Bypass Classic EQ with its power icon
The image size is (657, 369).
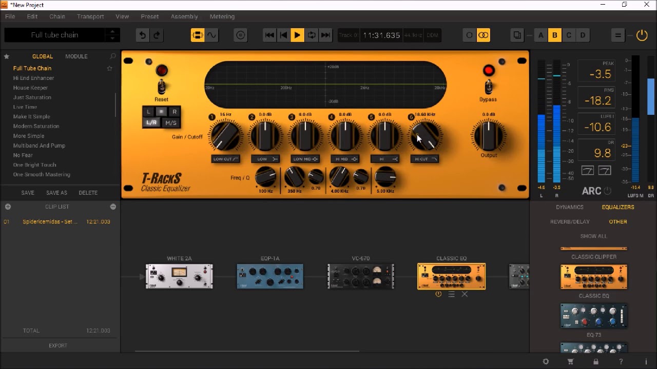[438, 294]
